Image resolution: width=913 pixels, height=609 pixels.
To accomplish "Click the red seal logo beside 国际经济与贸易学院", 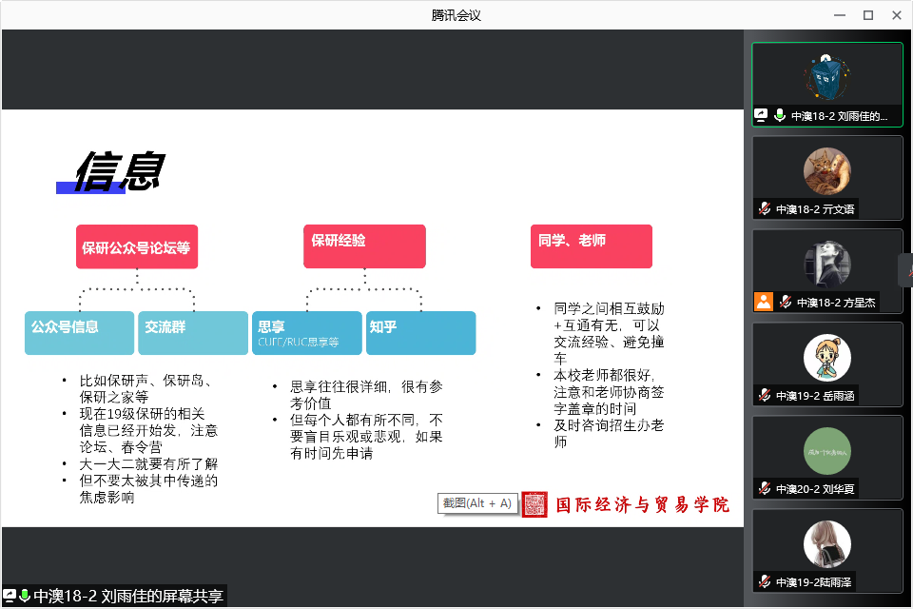I will [x=534, y=504].
